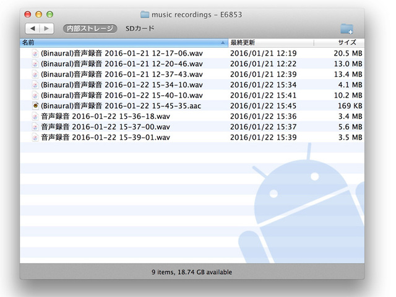Click the forward navigation arrow

pyautogui.click(x=48, y=28)
